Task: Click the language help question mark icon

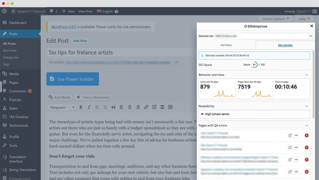Action: [x=116, y=12]
